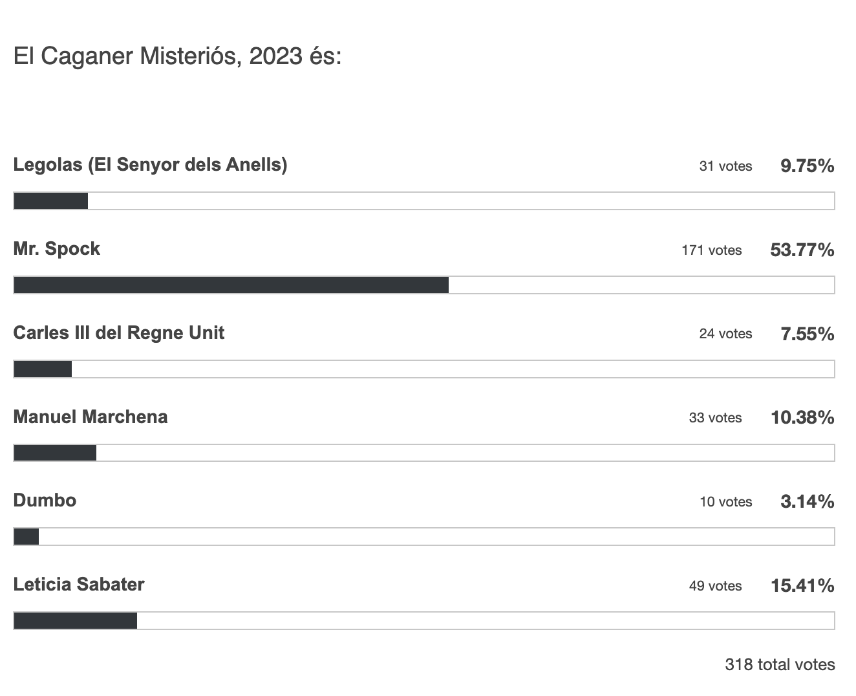The width and height of the screenshot is (856, 696).
Task: Click the Mr. Spock option label
Action: 57,249
